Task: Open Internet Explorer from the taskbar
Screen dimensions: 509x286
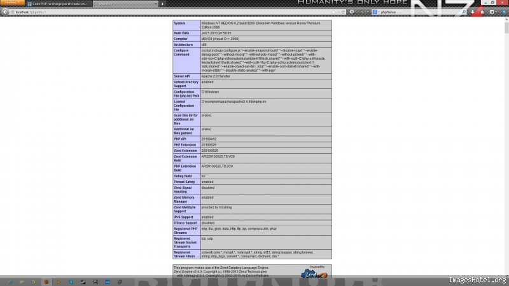Action: (10, 282)
